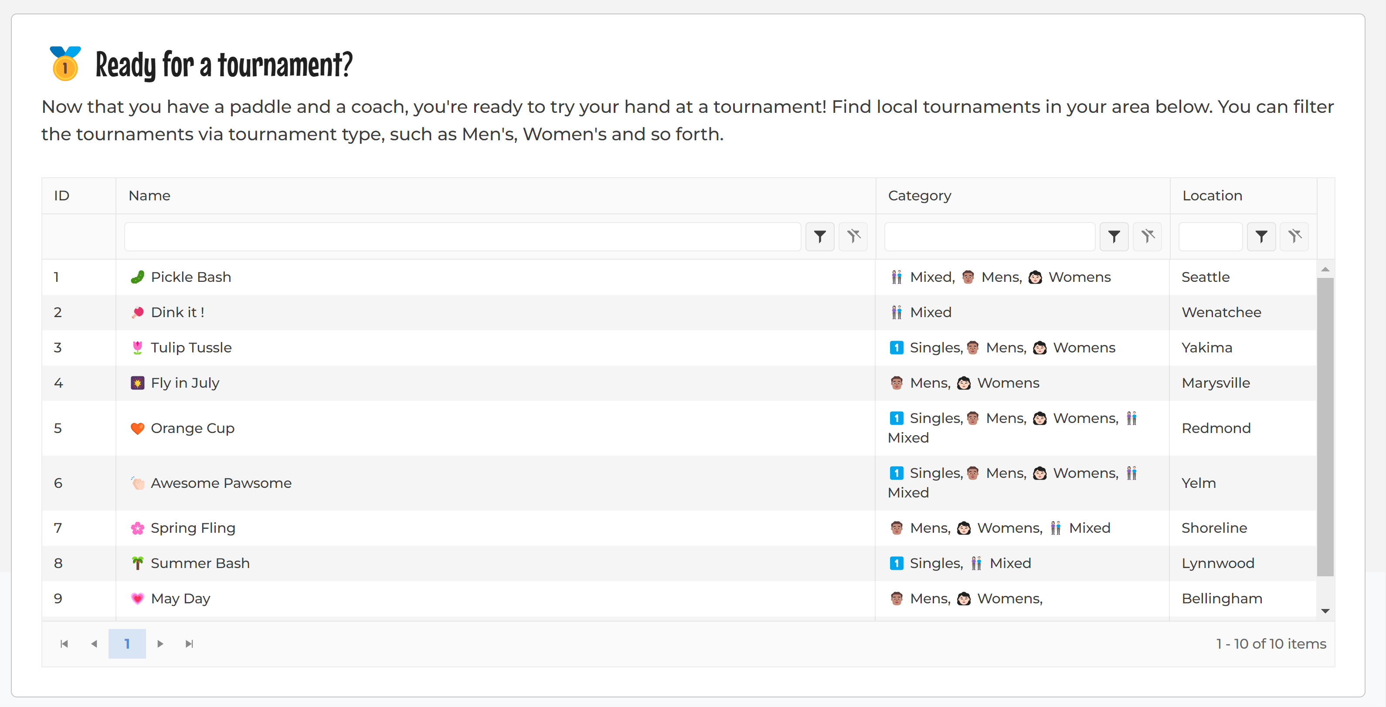This screenshot has height=707, width=1386.
Task: Click the blossom icon beside Spring Fling
Action: (138, 528)
